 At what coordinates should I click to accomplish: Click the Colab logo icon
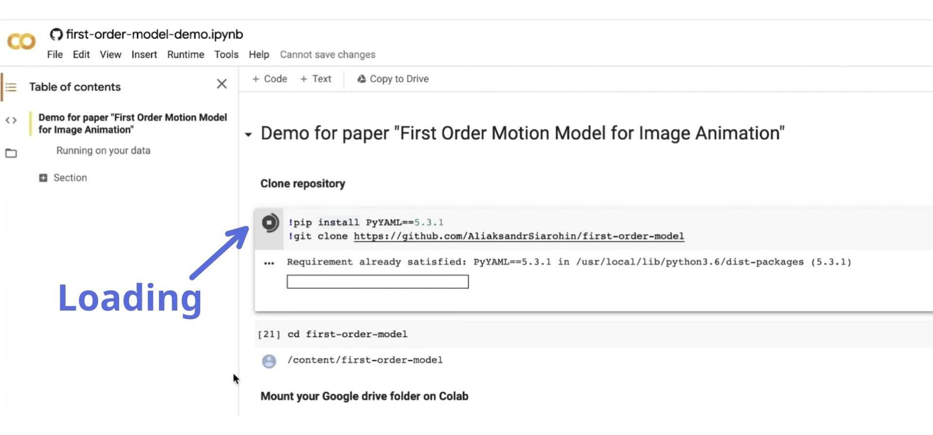point(21,41)
